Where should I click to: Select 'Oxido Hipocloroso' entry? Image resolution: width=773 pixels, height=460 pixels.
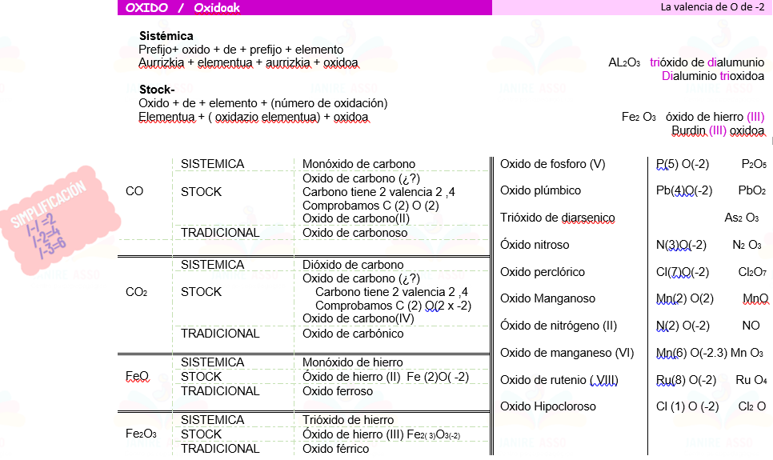coord(548,406)
